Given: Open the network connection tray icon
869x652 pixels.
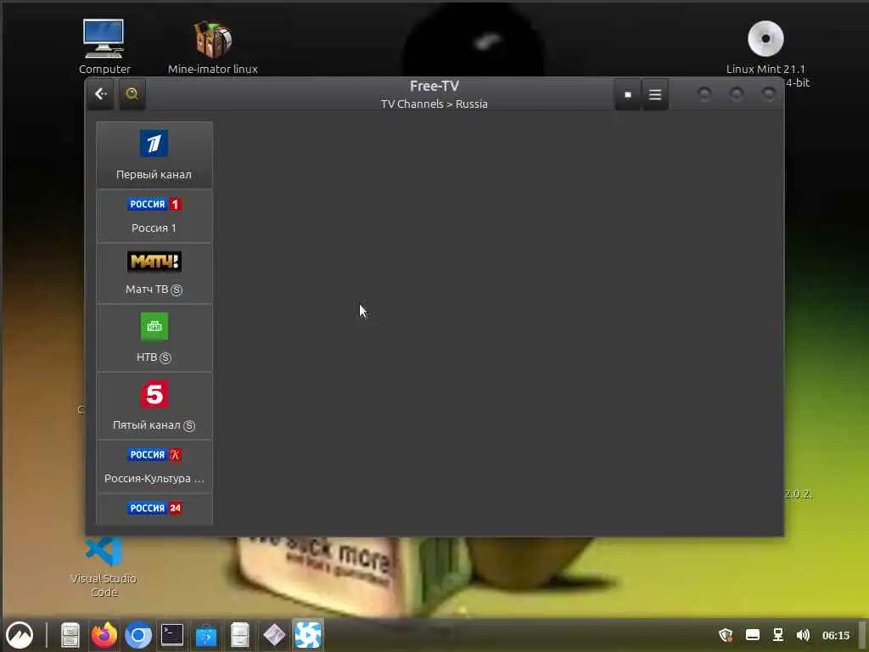Looking at the screenshot, I should point(778,635).
